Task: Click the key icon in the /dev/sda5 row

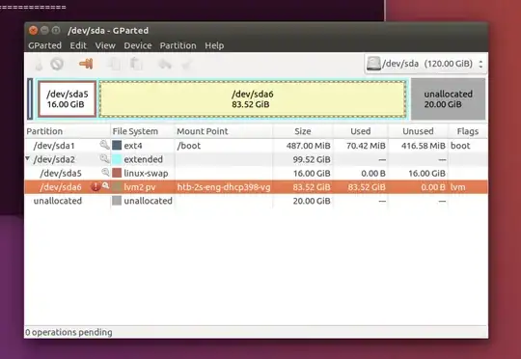Action: pos(105,172)
